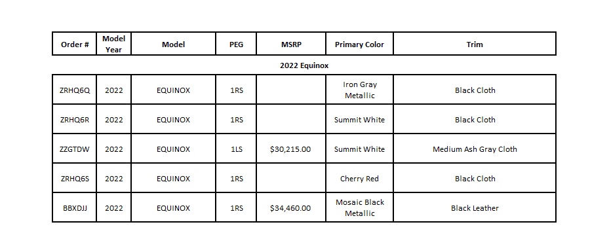The width and height of the screenshot is (609, 252).
Task: Select the Iron Gray Metallic color cell
Action: pos(359,90)
